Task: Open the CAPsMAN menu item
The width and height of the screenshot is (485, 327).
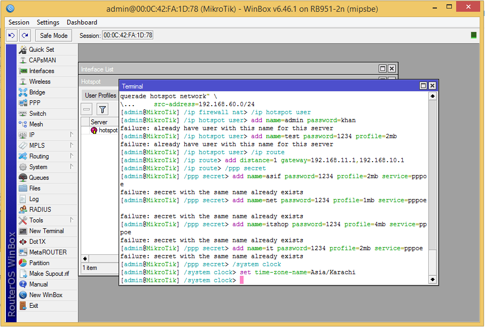Action: [42, 60]
